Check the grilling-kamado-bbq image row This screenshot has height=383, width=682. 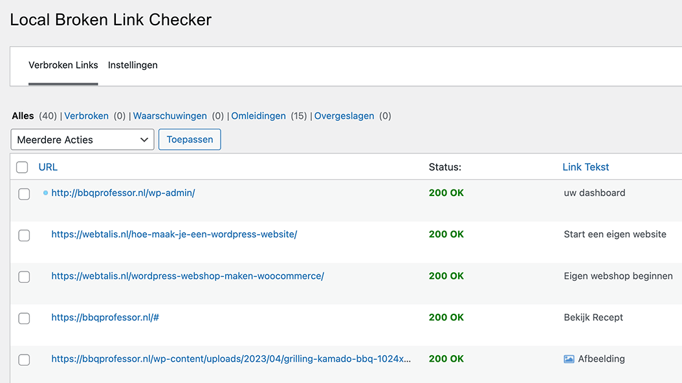(24, 360)
